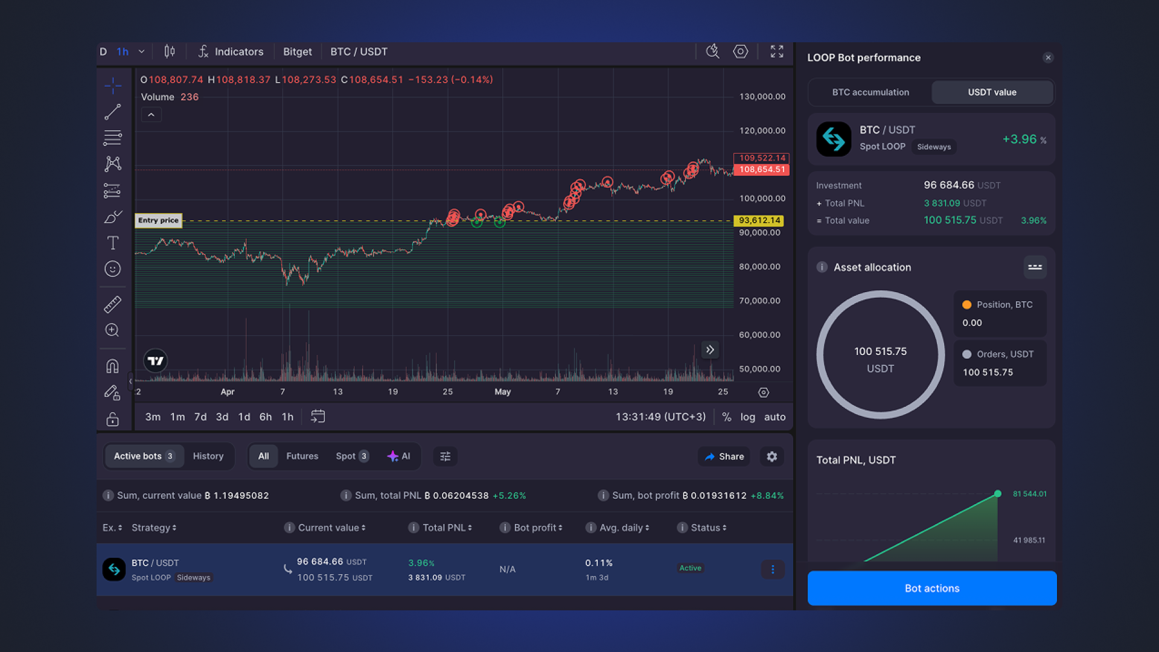
Task: Collapse the OHLC legend with the chevron
Action: click(x=151, y=114)
